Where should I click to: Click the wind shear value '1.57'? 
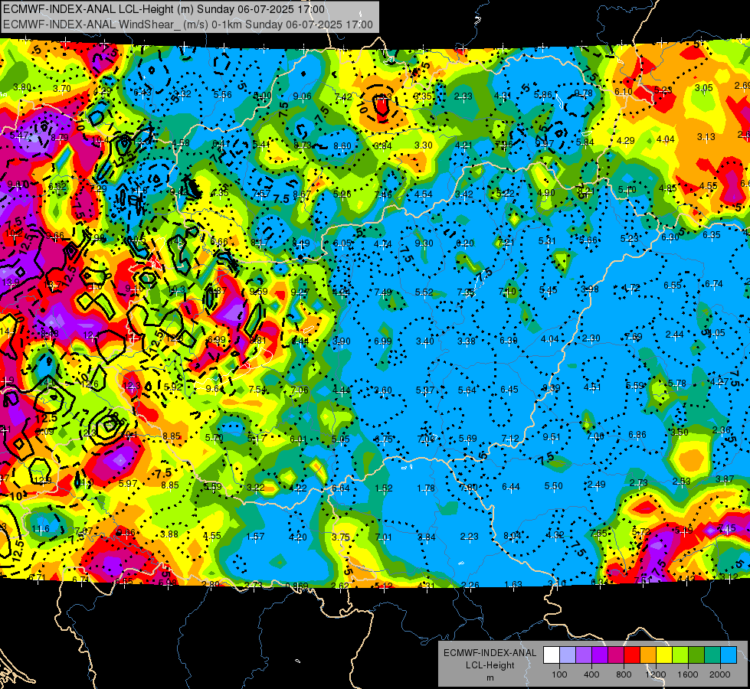point(255,537)
